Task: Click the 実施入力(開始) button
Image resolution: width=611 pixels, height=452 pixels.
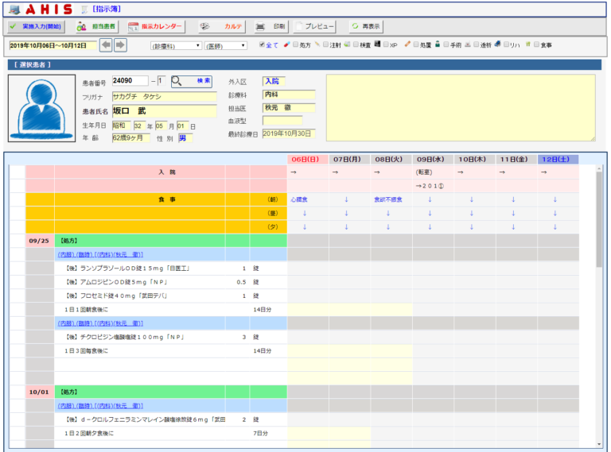Action: pos(37,27)
